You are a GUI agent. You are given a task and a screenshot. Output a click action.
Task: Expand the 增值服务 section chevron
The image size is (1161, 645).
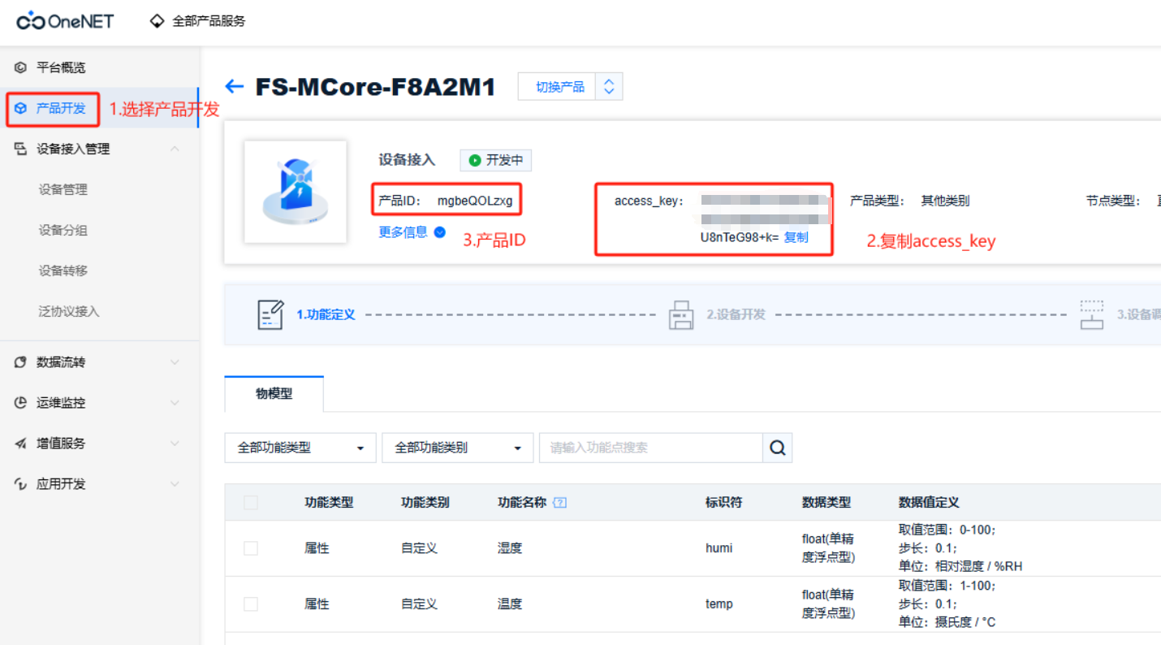coord(175,444)
